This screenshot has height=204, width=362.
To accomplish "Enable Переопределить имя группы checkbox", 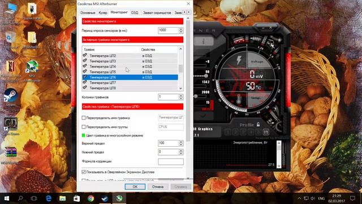I will (84, 127).
